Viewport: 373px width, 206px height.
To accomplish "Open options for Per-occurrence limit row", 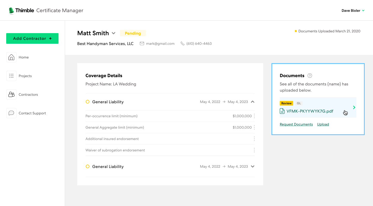I will [254, 116].
